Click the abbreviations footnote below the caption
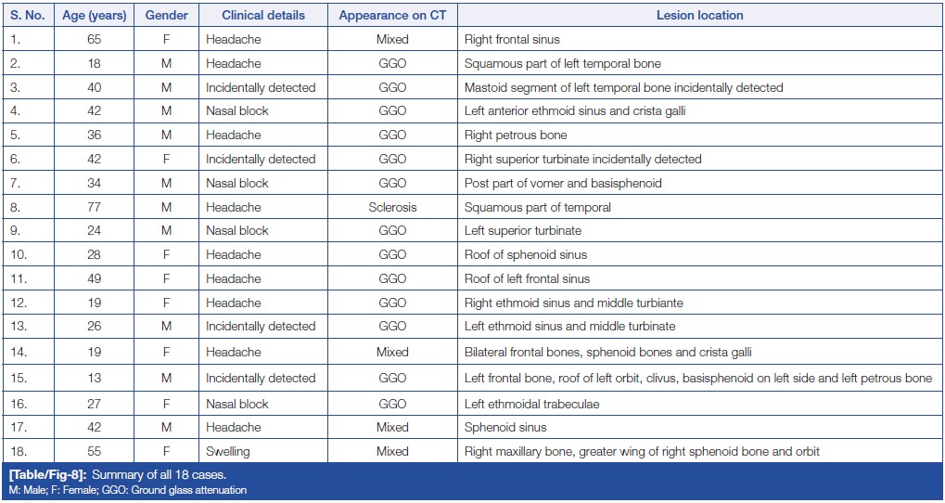This screenshot has height=503, width=945. (127, 490)
